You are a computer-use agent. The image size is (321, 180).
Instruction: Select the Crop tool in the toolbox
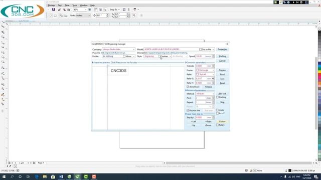click(3, 32)
